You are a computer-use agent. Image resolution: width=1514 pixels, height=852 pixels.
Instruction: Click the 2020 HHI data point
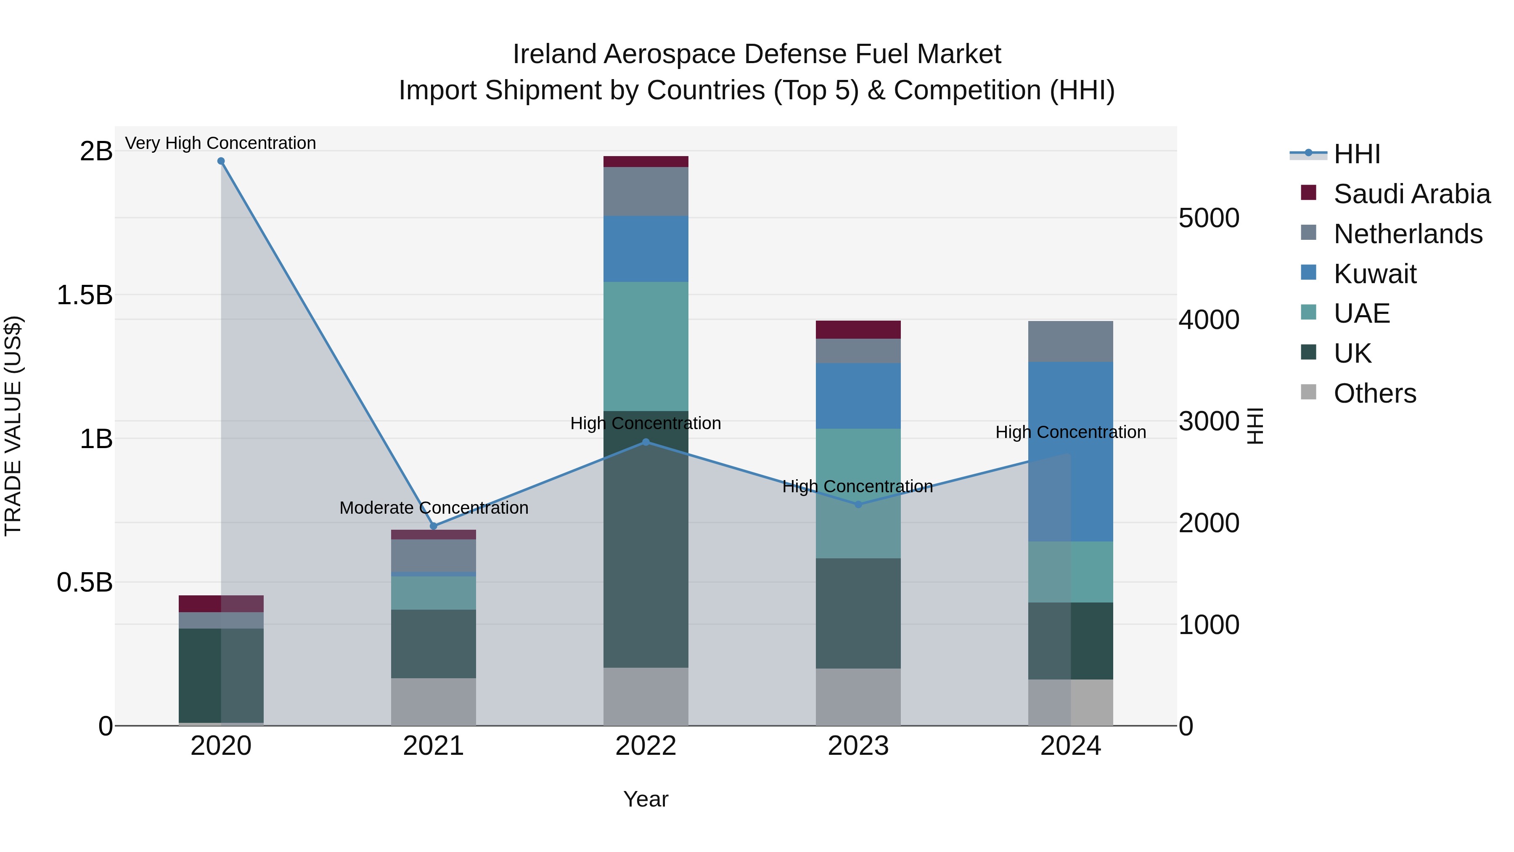pos(221,161)
